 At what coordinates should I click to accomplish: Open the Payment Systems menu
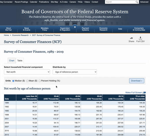pos(85,29)
